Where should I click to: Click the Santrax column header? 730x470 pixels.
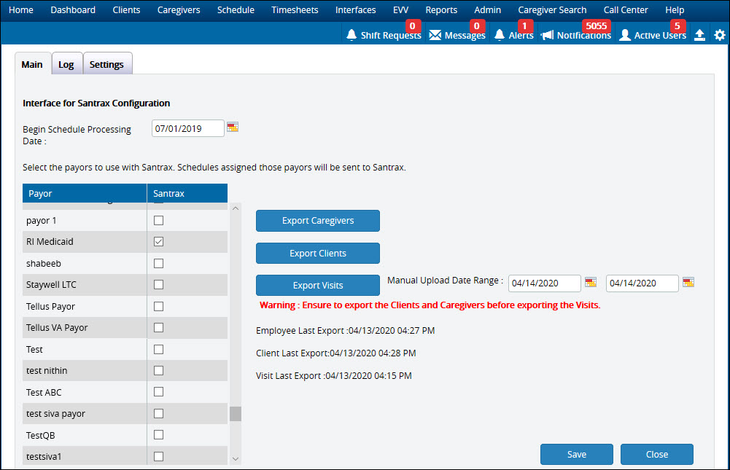(x=187, y=193)
